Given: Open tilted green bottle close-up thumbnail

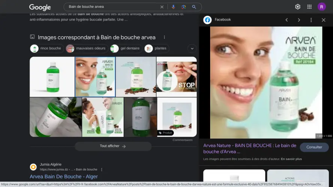Looking at the screenshot, I should tap(56, 117).
